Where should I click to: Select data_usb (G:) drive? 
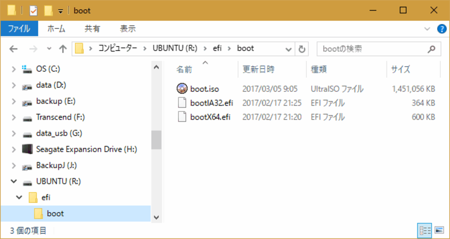click(59, 134)
